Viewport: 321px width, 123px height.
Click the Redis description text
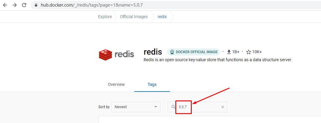pyautogui.click(x=218, y=60)
